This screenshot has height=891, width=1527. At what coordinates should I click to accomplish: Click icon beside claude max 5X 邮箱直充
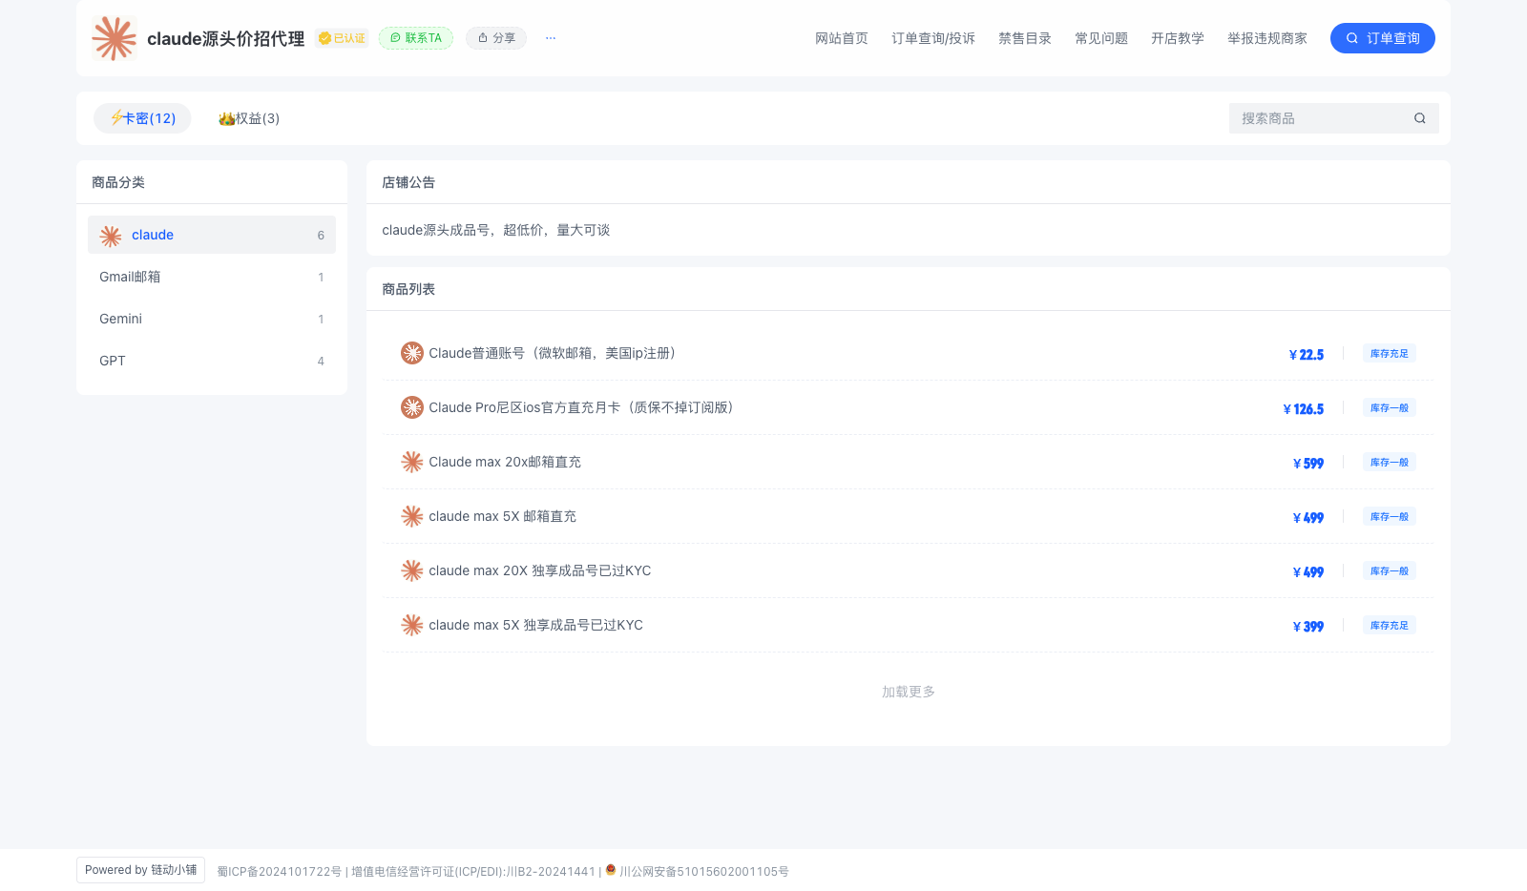tap(412, 516)
